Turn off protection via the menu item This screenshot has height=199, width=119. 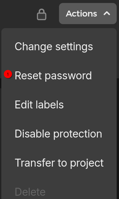coord(58,134)
